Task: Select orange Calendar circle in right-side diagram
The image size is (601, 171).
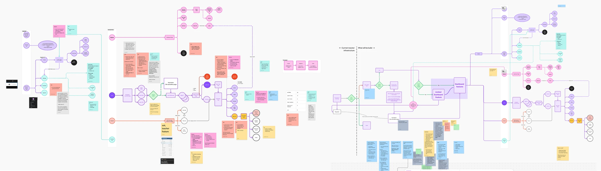Action: tap(504, 121)
